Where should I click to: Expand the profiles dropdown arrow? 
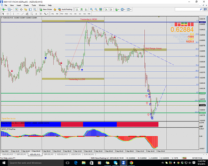(x=12, y=9)
